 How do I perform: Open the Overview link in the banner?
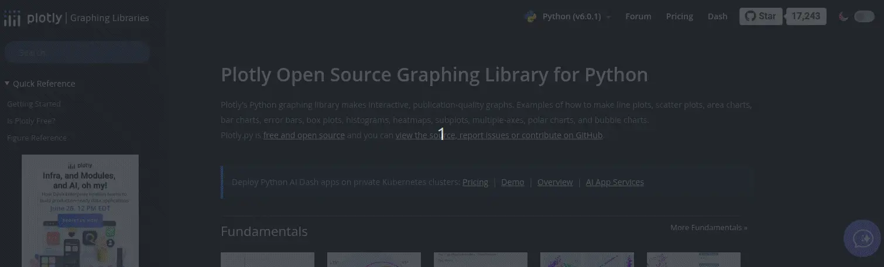click(555, 182)
